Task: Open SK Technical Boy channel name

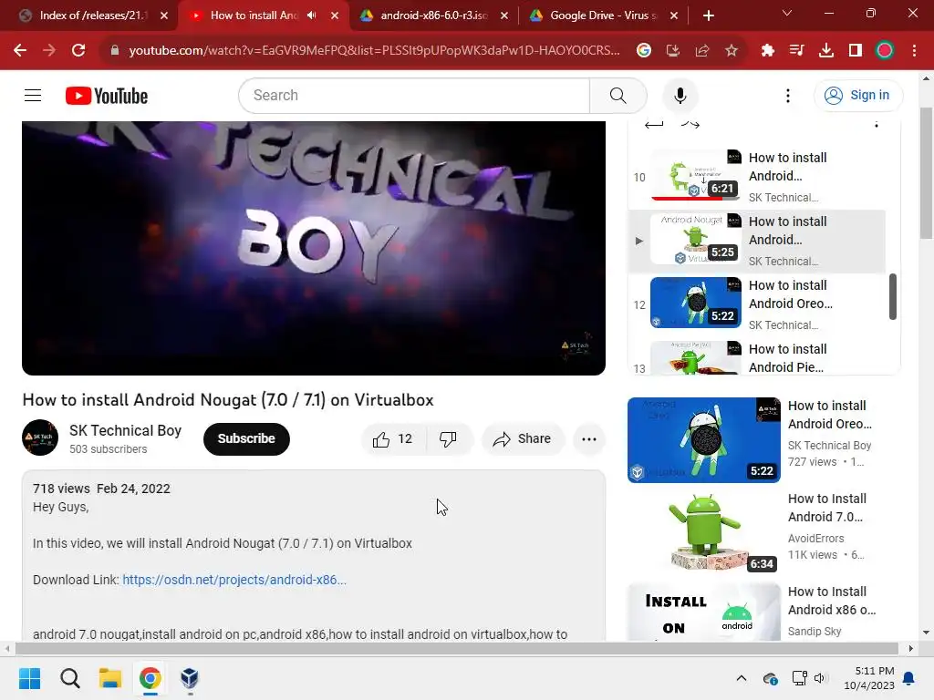Action: tap(125, 430)
